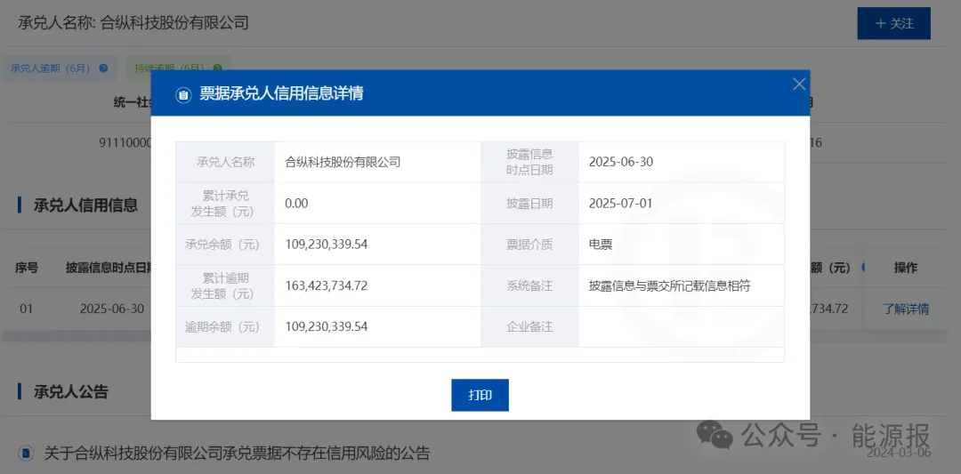Click the info icon next to 额（元）header
Screen dimensions: 961x474
864,268
